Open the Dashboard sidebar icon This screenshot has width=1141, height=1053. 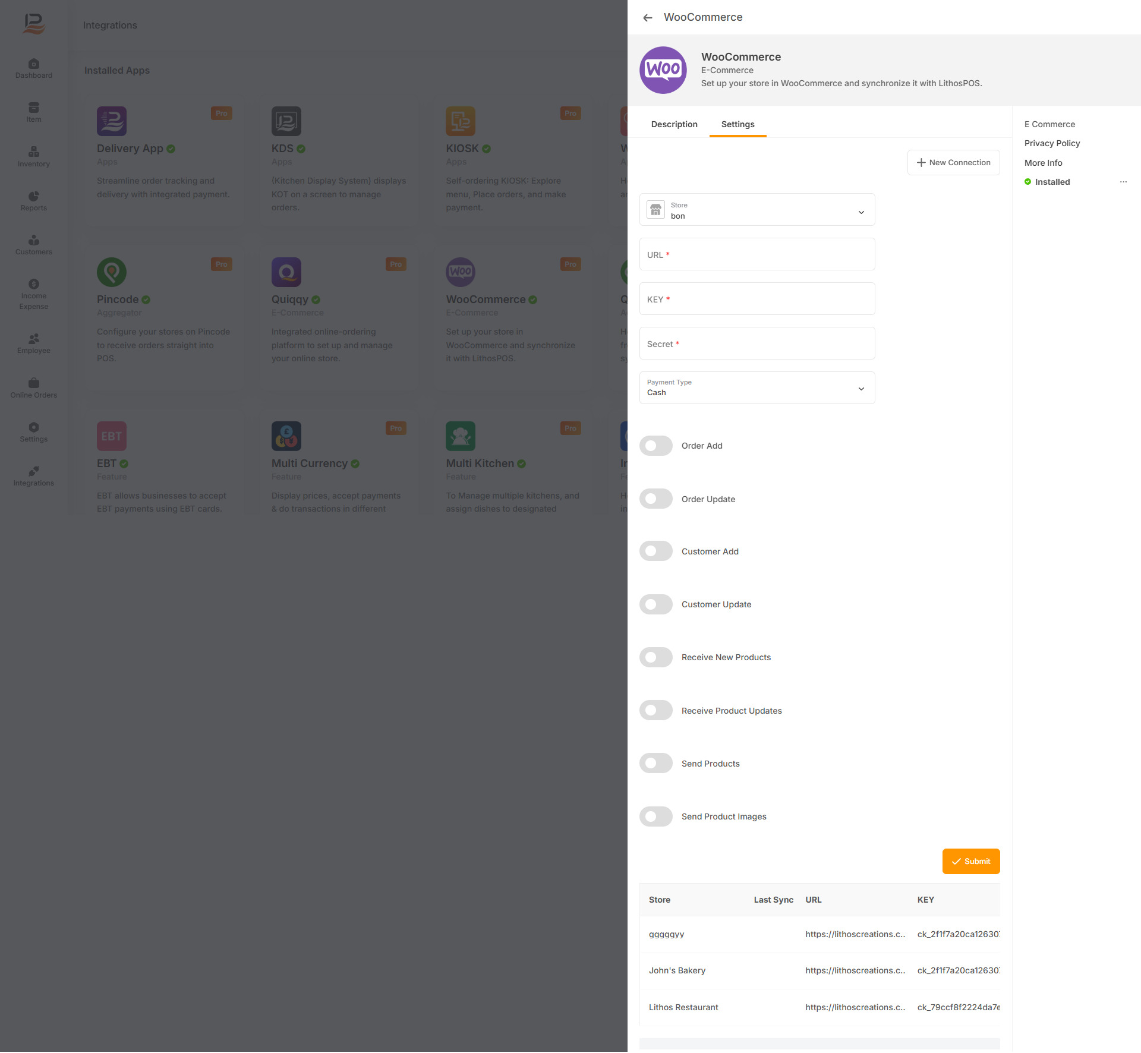coord(34,68)
